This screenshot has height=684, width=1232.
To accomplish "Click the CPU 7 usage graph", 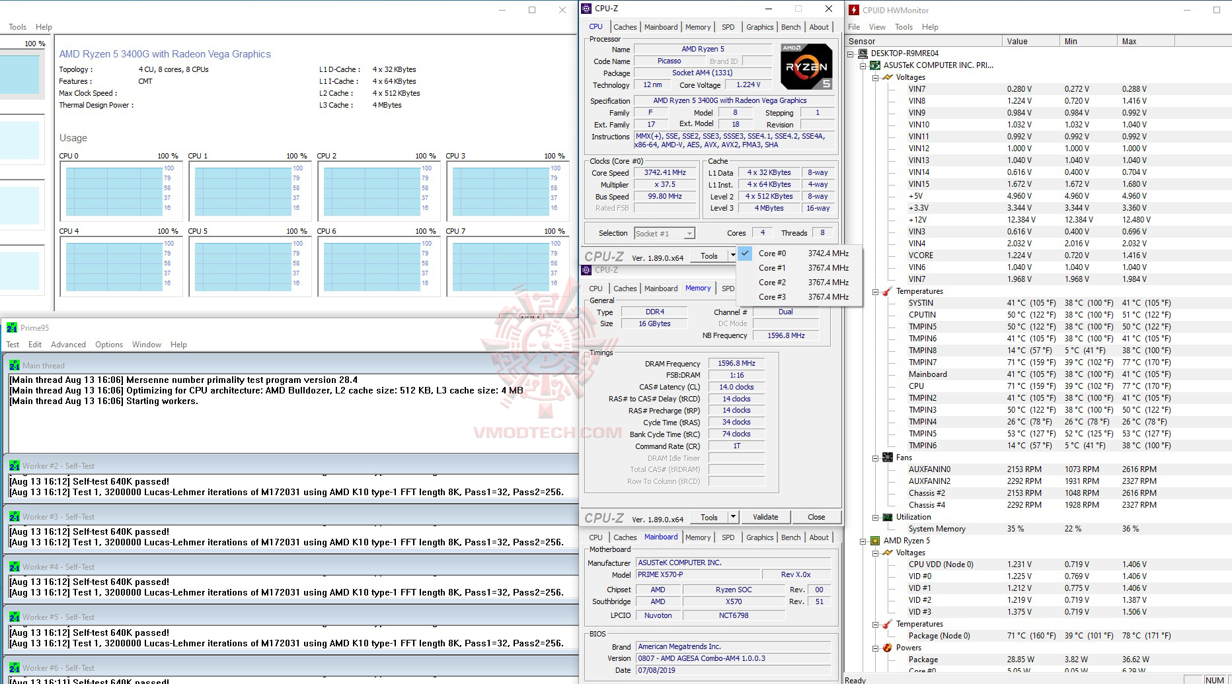I will point(507,266).
